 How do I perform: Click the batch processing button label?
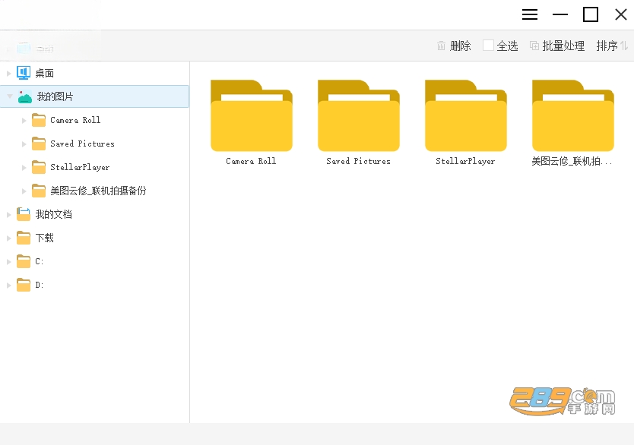point(563,46)
